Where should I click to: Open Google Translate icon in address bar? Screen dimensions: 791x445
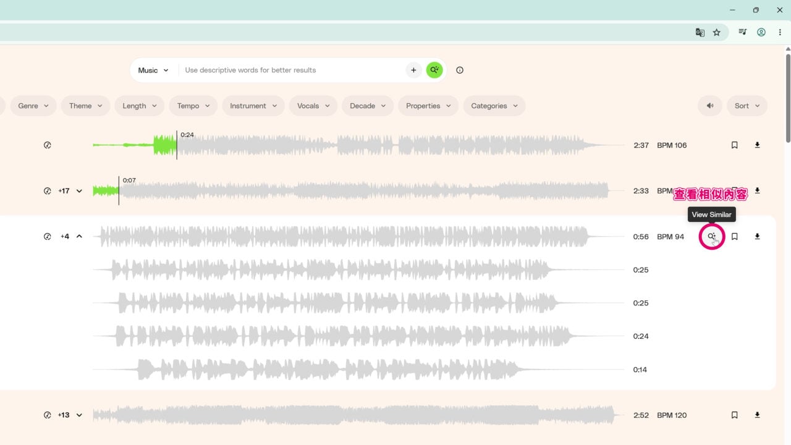click(700, 32)
